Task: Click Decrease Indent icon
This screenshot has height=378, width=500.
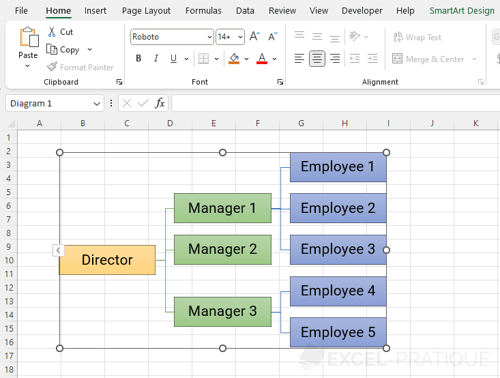Action: (x=355, y=59)
